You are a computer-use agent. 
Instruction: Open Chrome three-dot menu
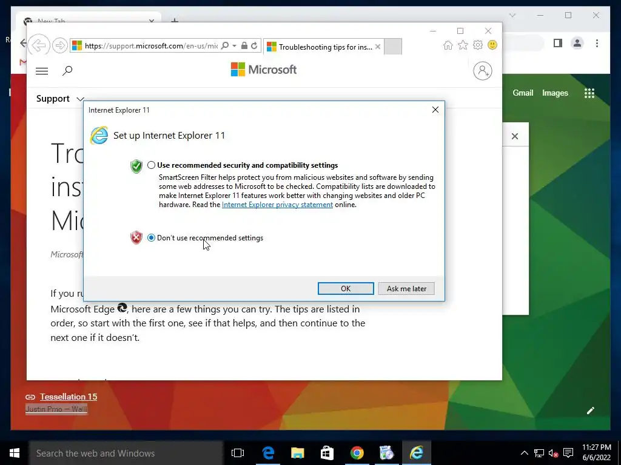(x=597, y=43)
